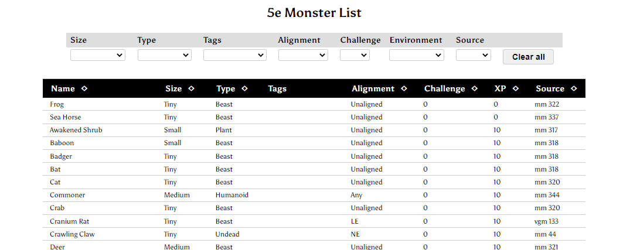The height and width of the screenshot is (250, 630).
Task: Open the Alignment filter dropdown
Action: (303, 56)
